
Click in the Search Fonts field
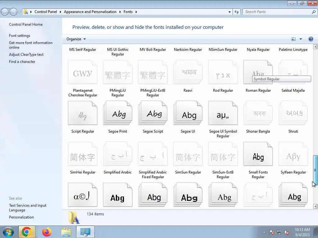click(277, 12)
